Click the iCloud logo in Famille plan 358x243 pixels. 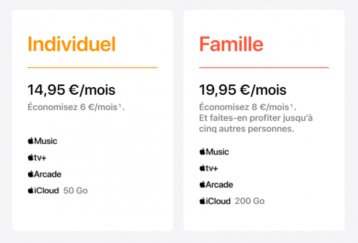215,201
